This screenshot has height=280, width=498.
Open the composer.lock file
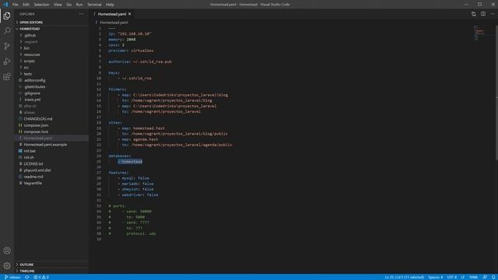point(36,131)
